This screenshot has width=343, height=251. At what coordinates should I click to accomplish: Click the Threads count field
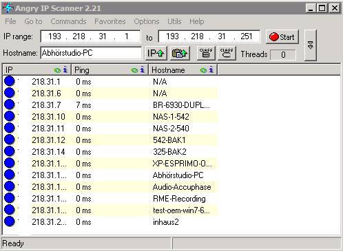point(283,54)
